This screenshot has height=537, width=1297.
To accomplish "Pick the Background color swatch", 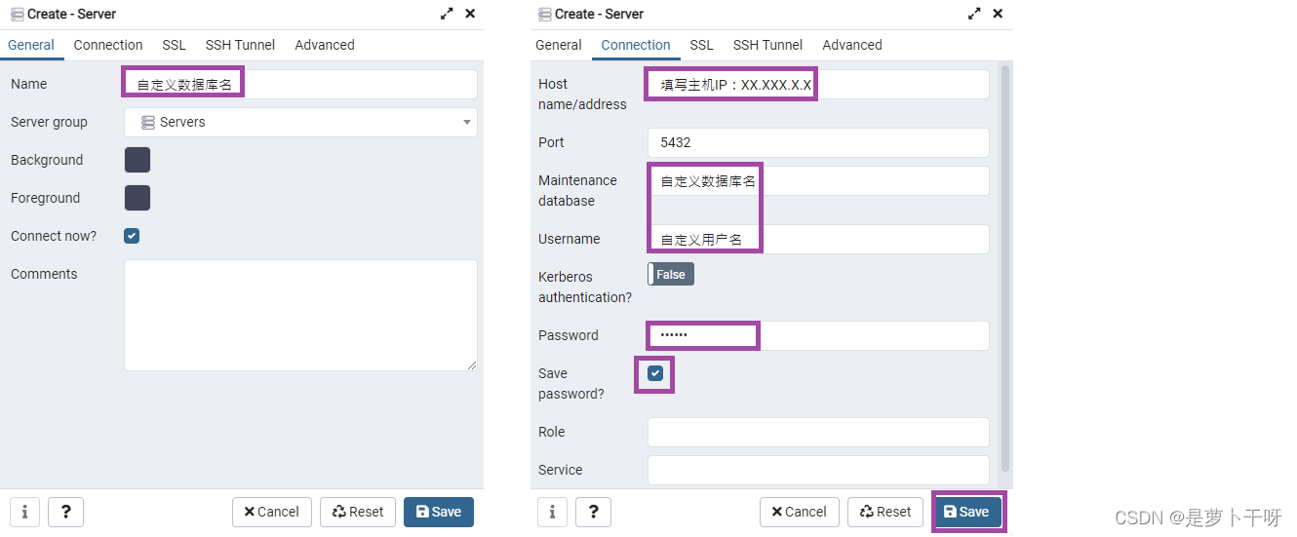I will pyautogui.click(x=138, y=160).
